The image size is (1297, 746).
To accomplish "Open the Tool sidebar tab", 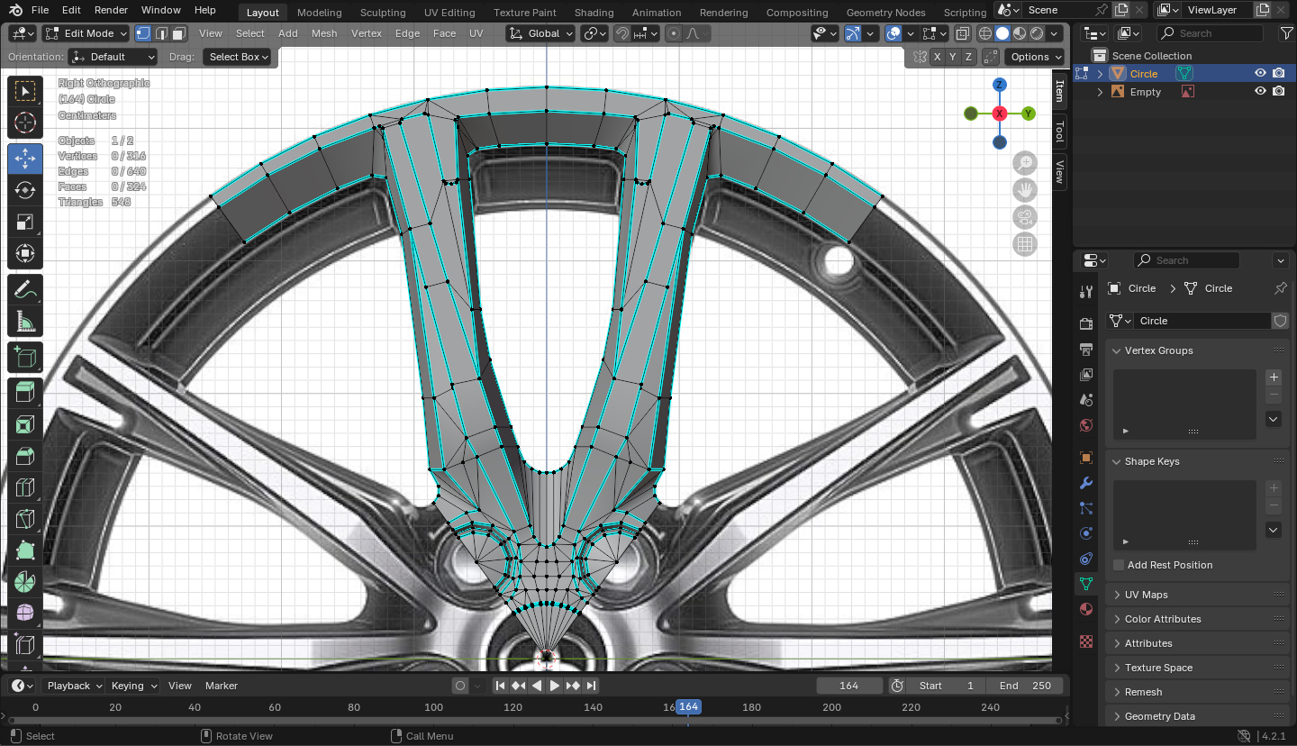I will 1059,132.
